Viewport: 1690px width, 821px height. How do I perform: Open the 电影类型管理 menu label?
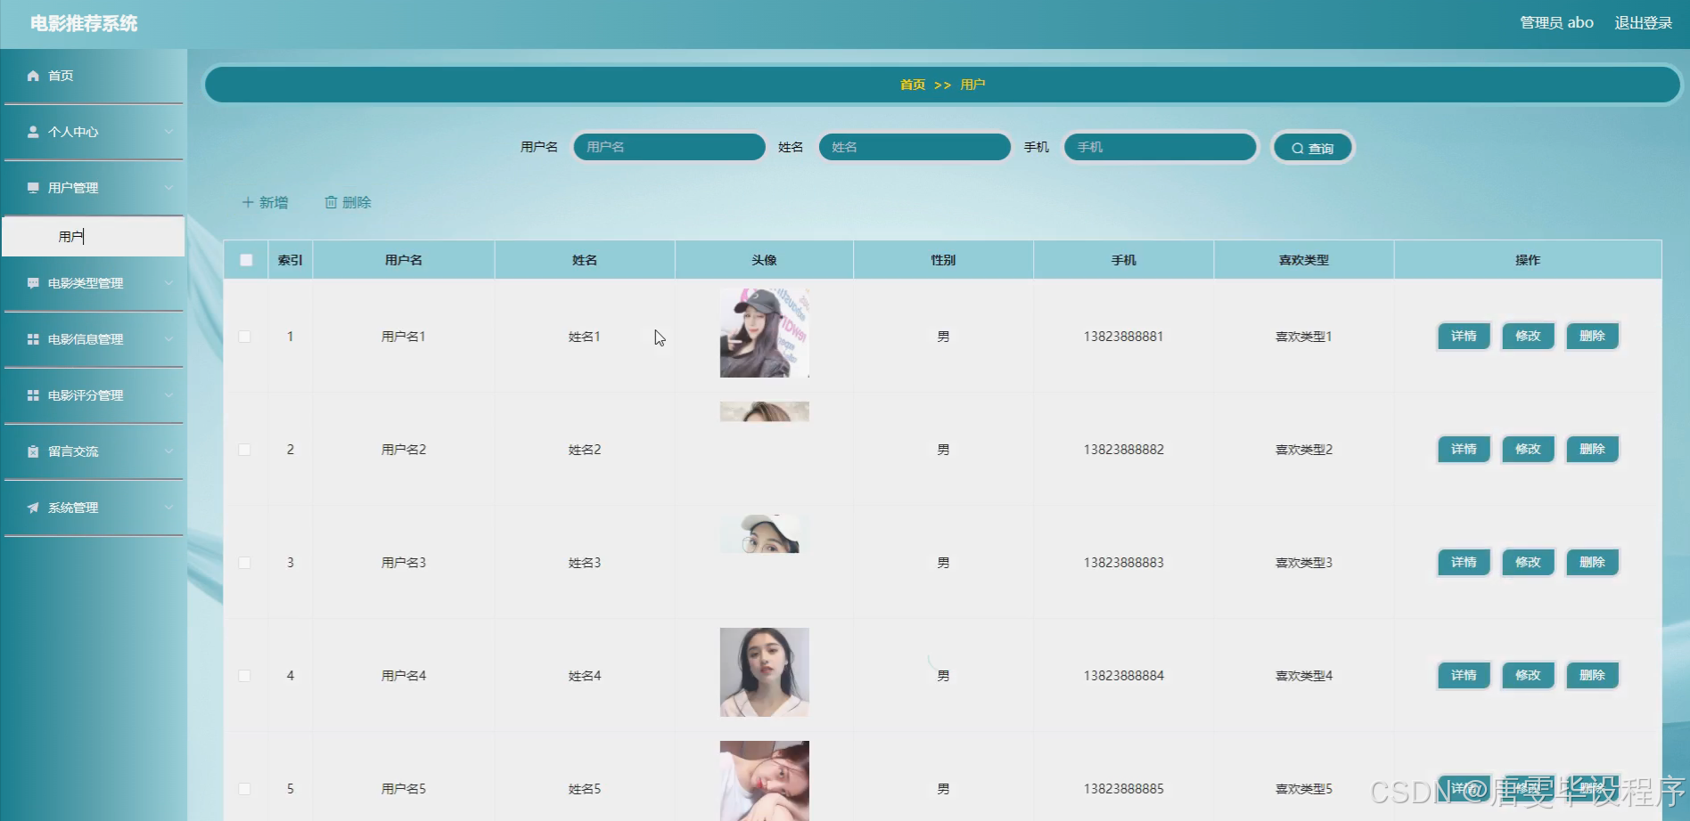(86, 283)
